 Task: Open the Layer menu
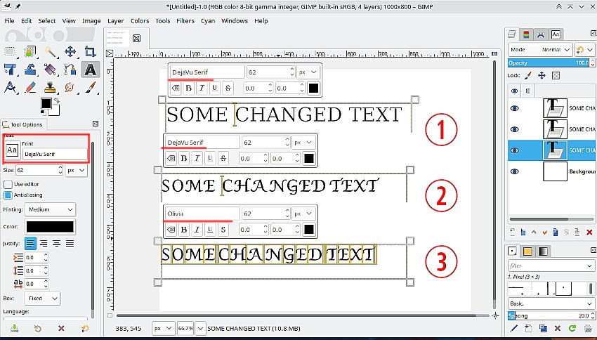115,21
